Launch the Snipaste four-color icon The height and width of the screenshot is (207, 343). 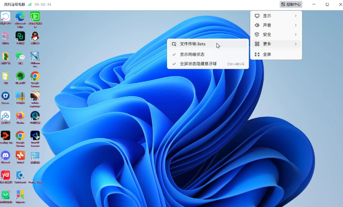pyautogui.click(x=20, y=195)
